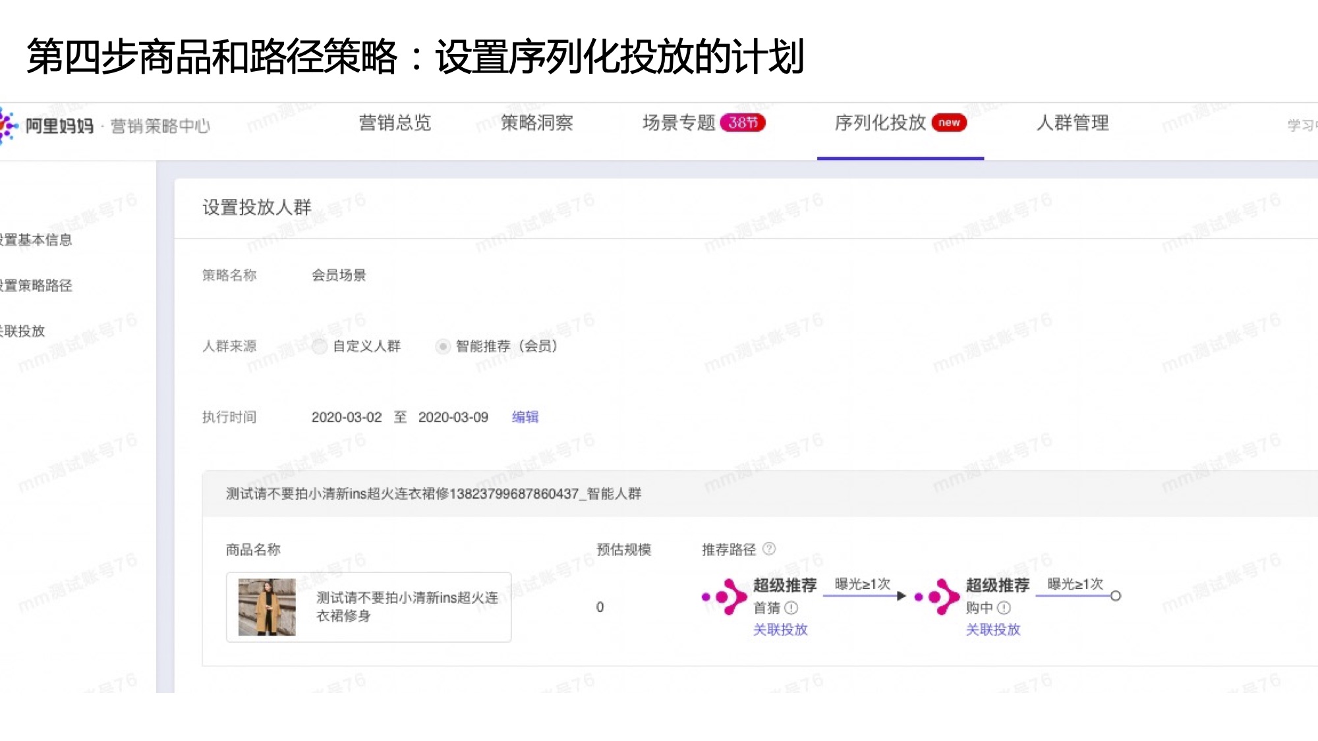Click the Alimama logo icon
The width and height of the screenshot is (1318, 741).
pos(8,124)
